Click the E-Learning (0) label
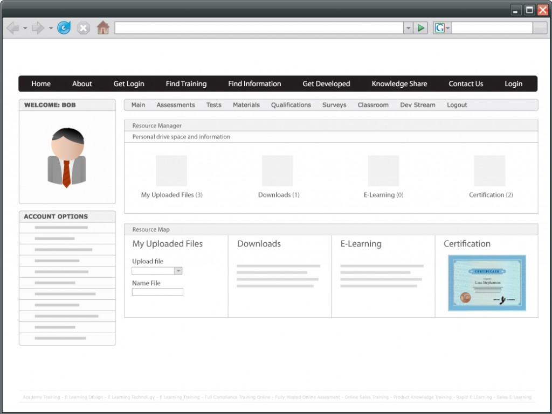Viewport: 552px width, 414px height. tap(384, 195)
